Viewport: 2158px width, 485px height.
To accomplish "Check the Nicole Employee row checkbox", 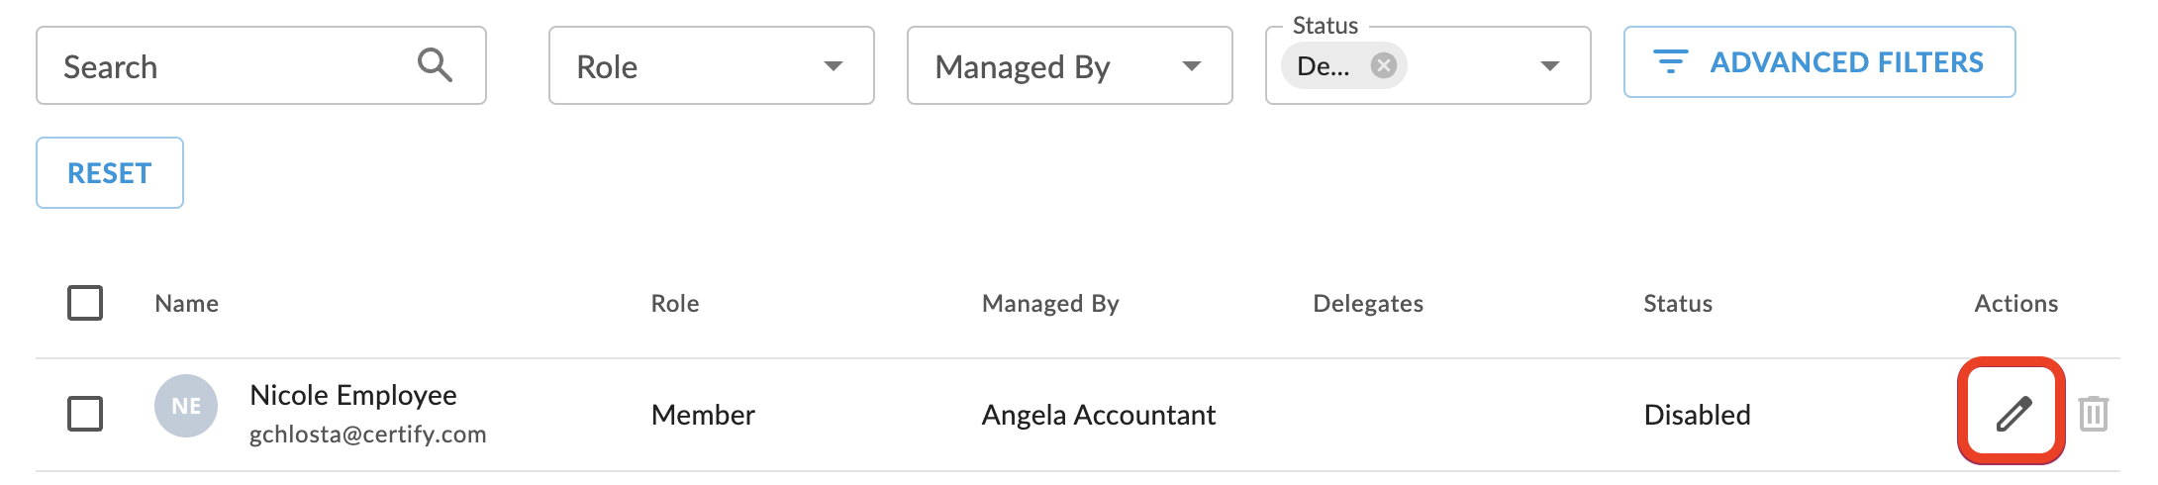I will [x=85, y=414].
